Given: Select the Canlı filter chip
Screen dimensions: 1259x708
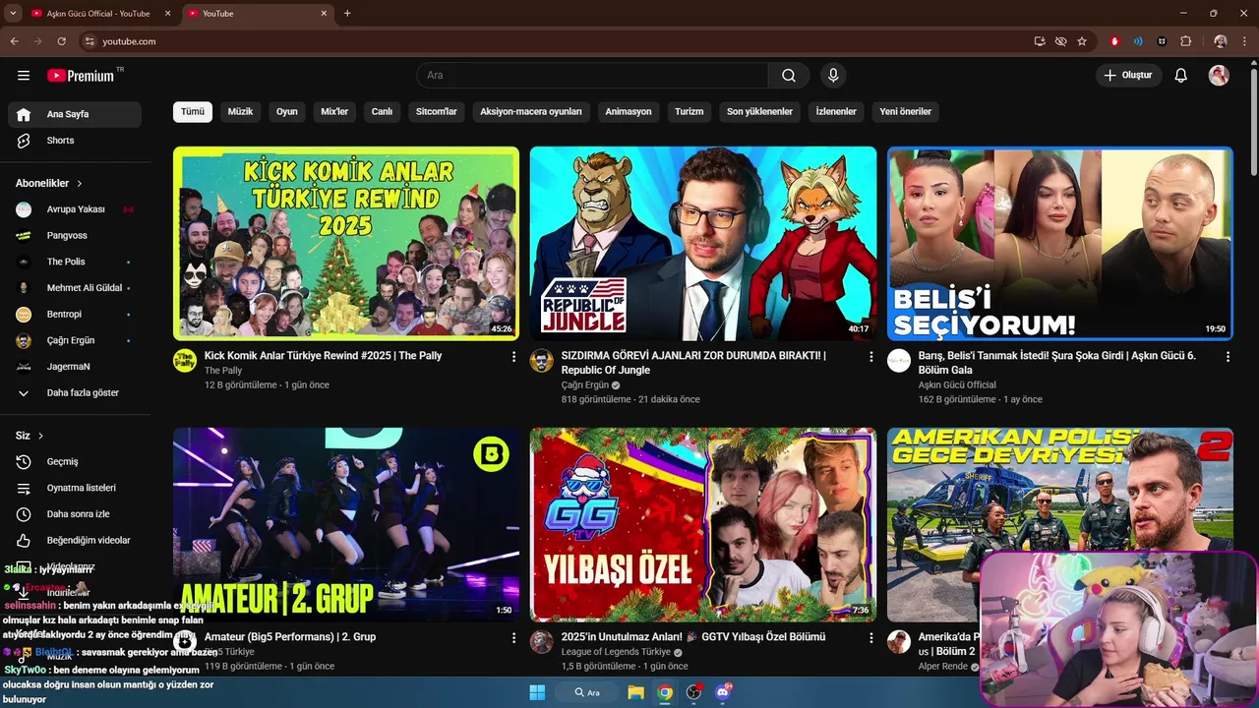Looking at the screenshot, I should pos(382,112).
